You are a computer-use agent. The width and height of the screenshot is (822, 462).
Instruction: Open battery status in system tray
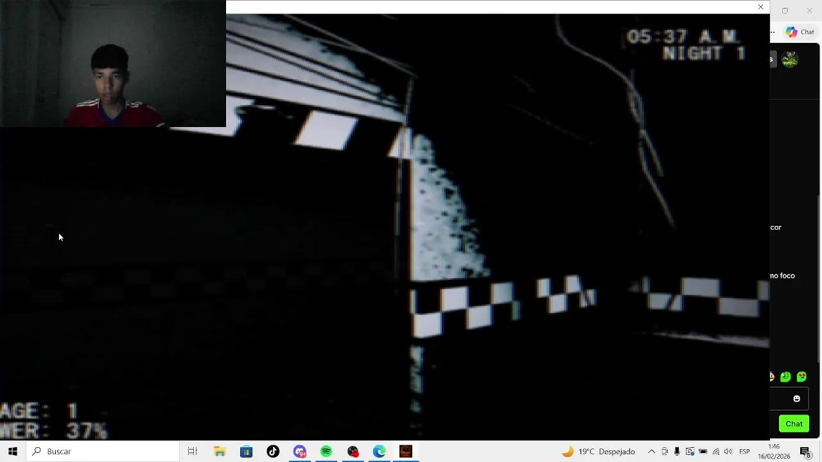coord(703,451)
